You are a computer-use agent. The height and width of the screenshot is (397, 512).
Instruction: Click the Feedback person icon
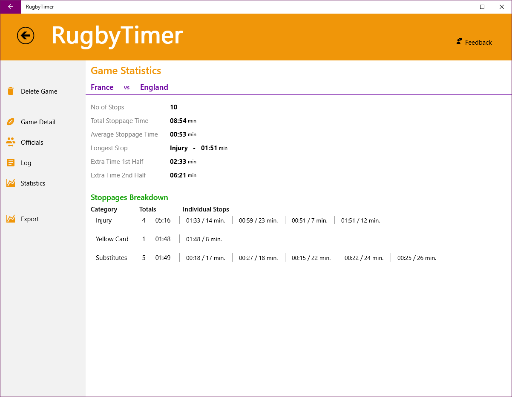pos(459,41)
